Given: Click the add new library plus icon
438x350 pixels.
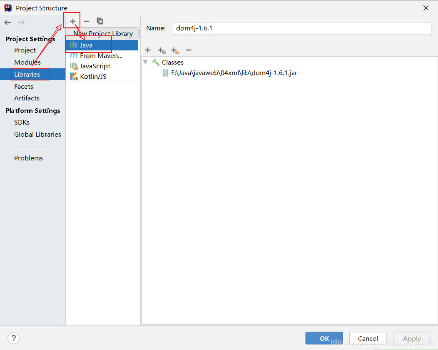Looking at the screenshot, I should click(x=72, y=21).
